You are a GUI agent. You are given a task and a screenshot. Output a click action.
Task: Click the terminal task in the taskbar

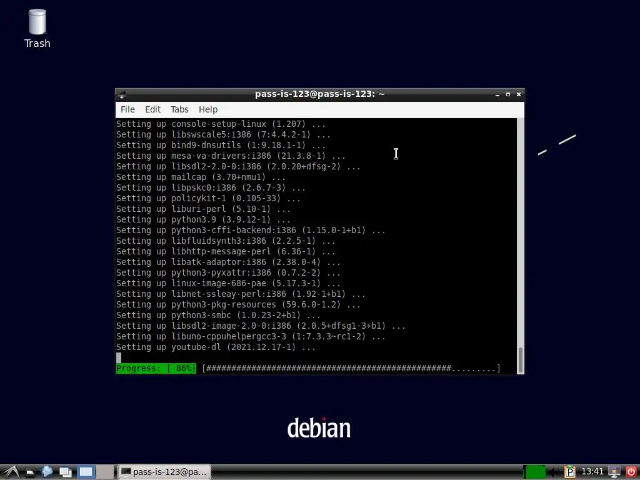pos(164,472)
